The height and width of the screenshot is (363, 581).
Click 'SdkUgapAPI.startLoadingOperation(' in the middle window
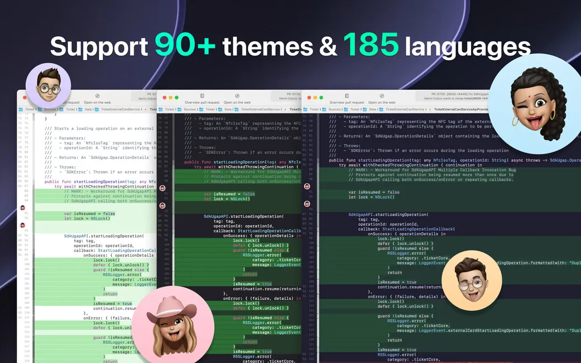point(244,216)
